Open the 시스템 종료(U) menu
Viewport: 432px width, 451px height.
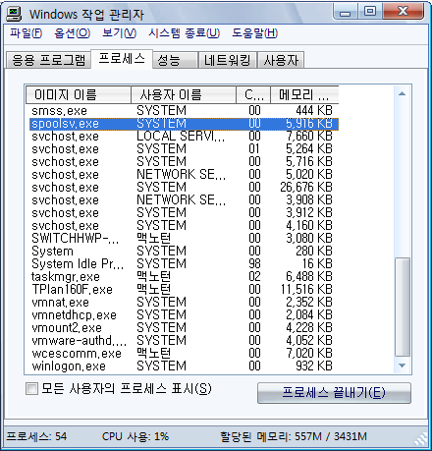(x=184, y=32)
